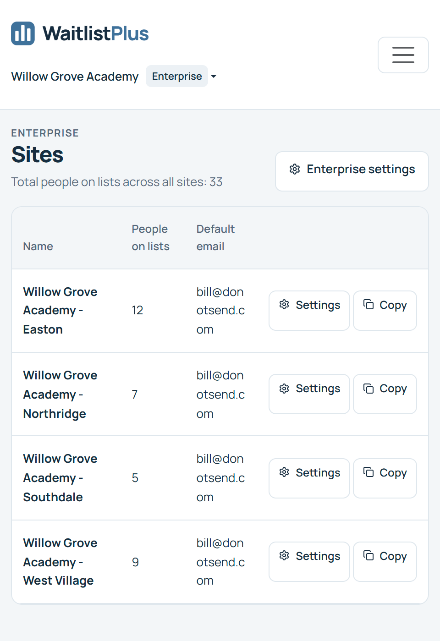The image size is (440, 641).
Task: Click the Willow Grove Academy - Northridge name
Action: [60, 394]
